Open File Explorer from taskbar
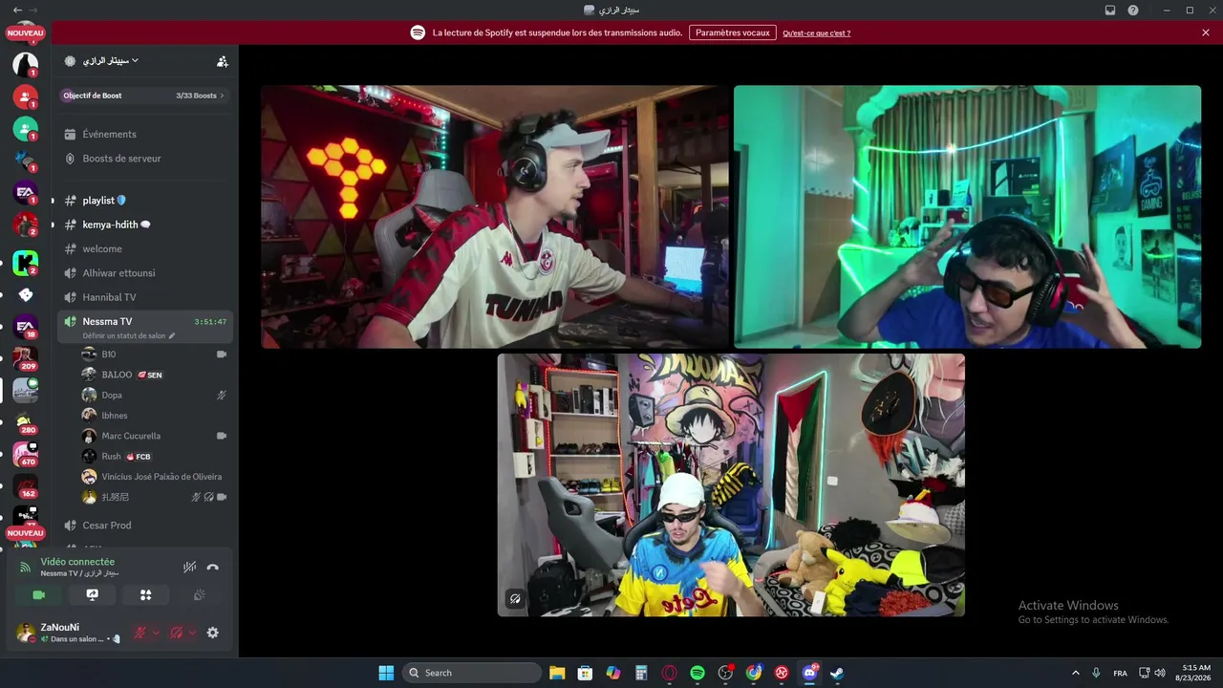The image size is (1223, 688). [557, 673]
